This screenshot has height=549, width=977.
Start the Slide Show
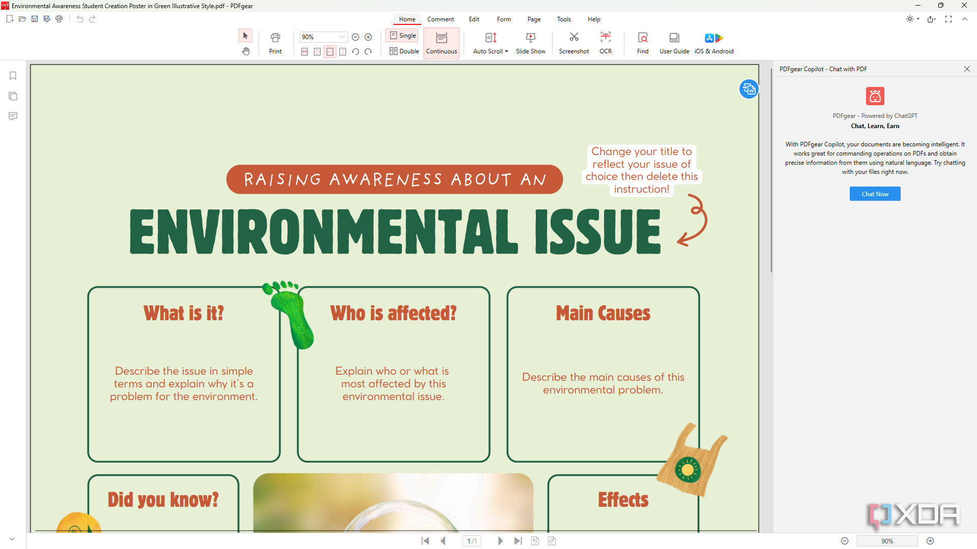pos(531,43)
